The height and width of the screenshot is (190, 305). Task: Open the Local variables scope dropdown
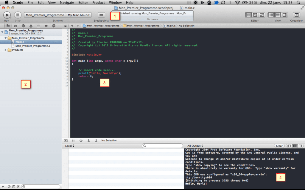(x=70, y=146)
